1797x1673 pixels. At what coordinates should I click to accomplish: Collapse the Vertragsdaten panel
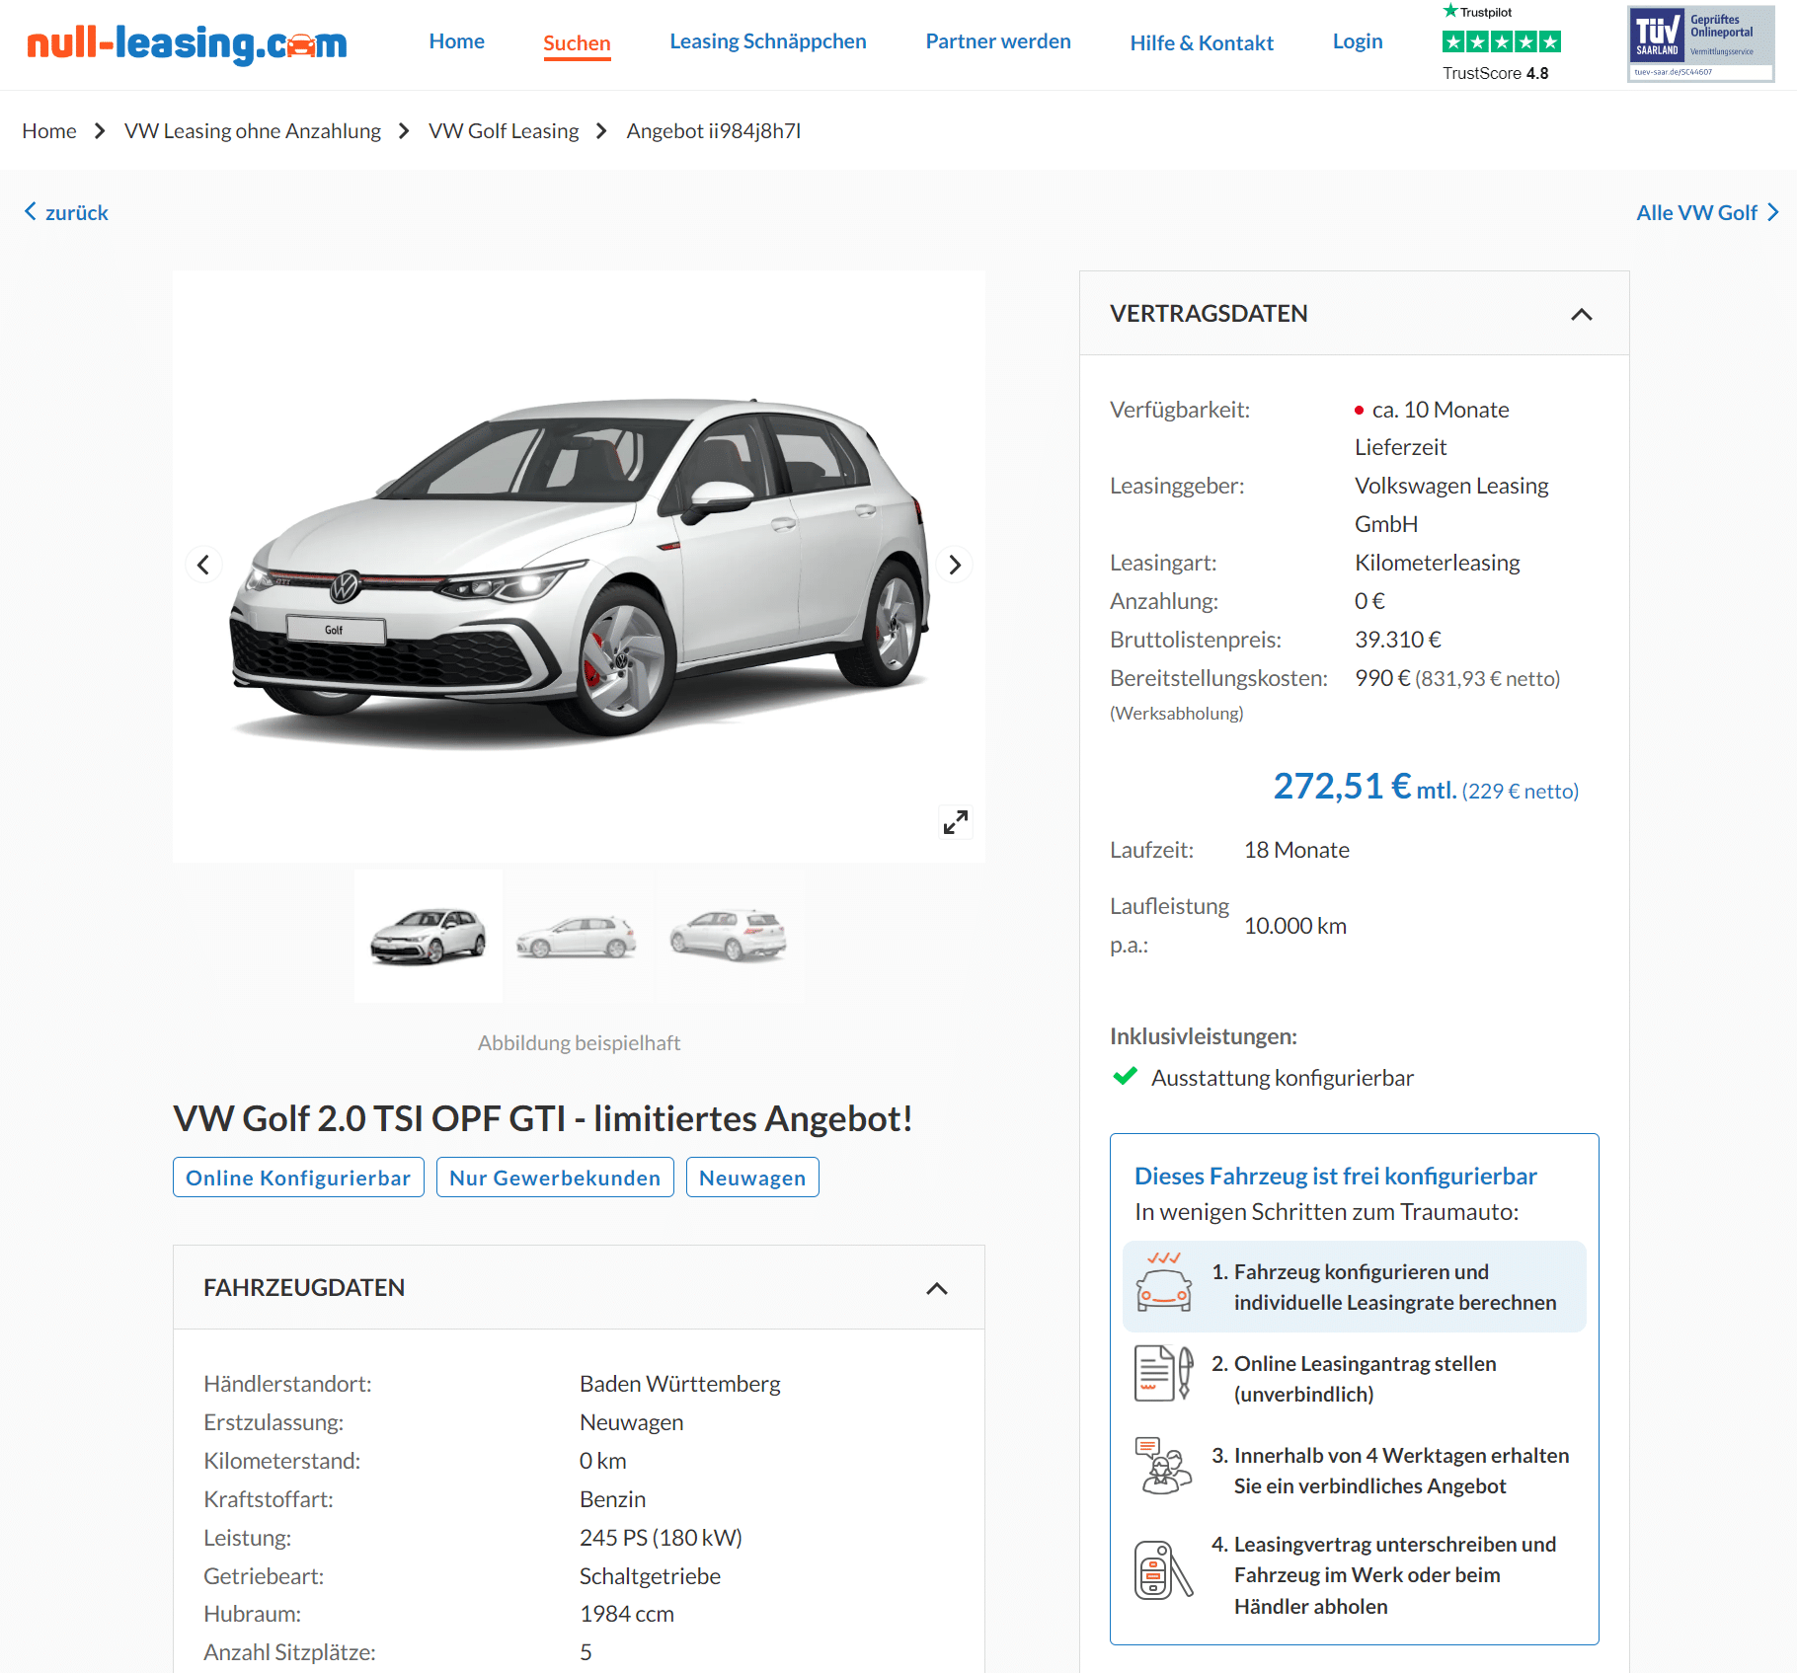coord(1581,314)
